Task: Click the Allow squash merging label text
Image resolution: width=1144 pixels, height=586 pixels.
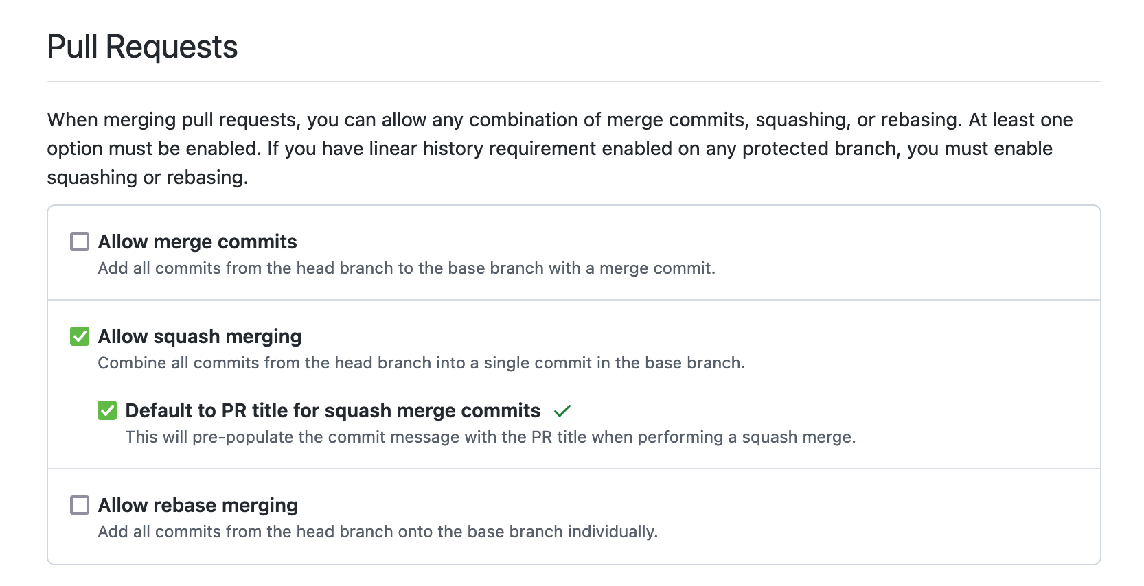Action: (x=200, y=336)
